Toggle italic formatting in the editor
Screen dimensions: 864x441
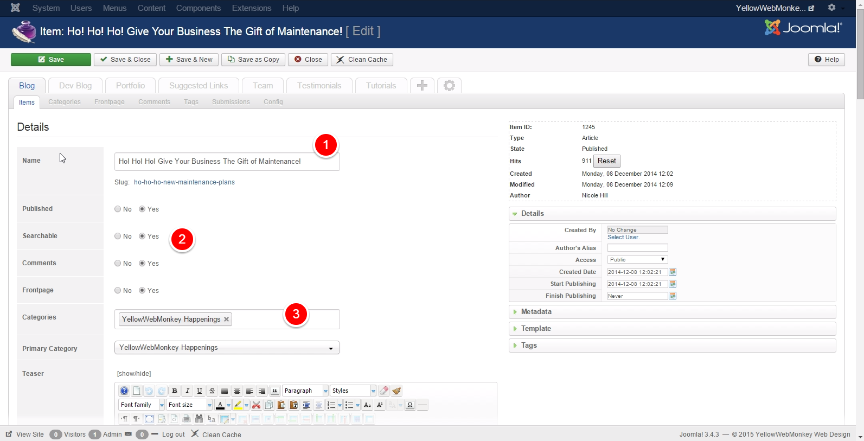(x=187, y=391)
